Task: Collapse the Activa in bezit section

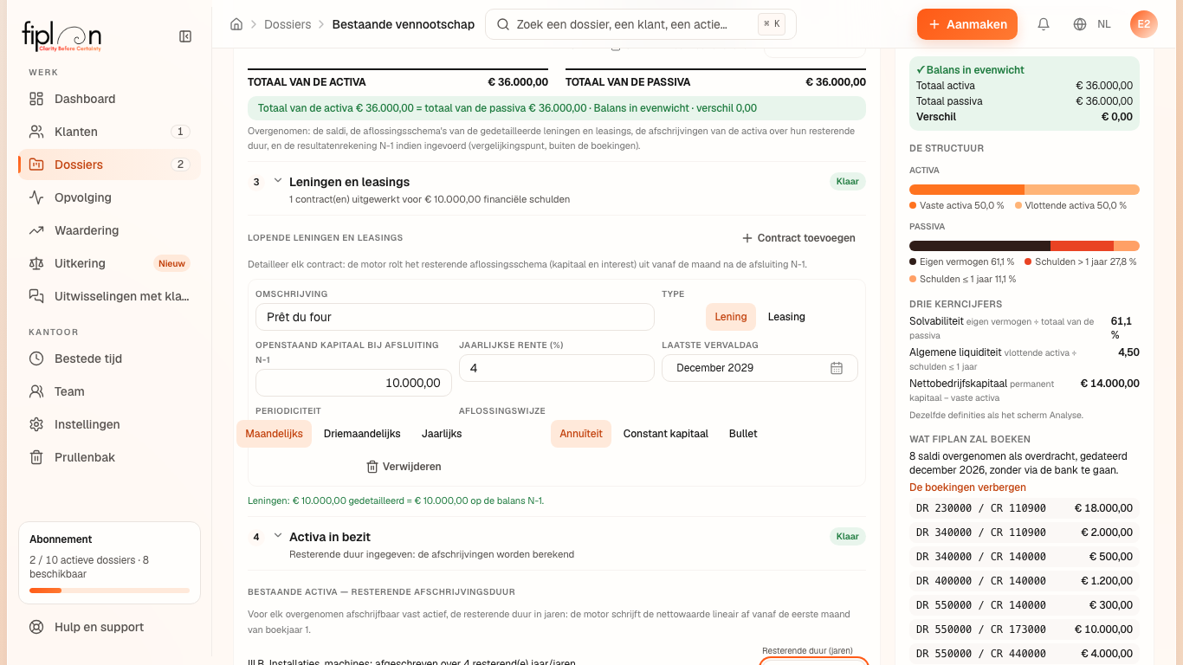Action: pyautogui.click(x=278, y=536)
